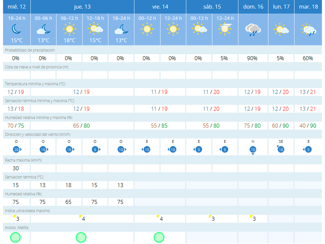Click the sun with rain icon for mar. 18
325x244 pixels.
point(308,30)
